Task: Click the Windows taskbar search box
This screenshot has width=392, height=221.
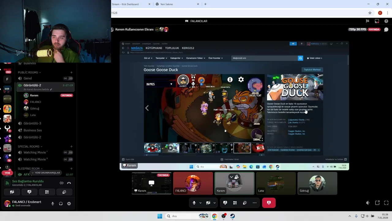Action: 188,216
